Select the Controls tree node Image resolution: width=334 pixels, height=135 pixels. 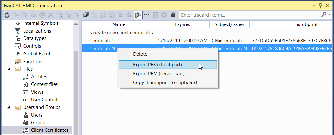[x=32, y=46]
